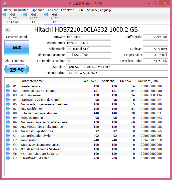Click the Puffergröße field 29999 KB

[156, 37]
